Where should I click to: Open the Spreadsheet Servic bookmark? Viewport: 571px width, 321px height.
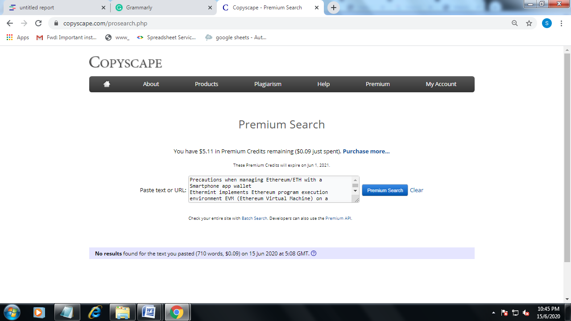pyautogui.click(x=166, y=37)
